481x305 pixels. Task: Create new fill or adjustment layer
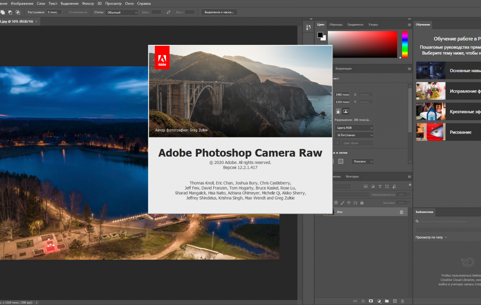[x=379, y=301]
